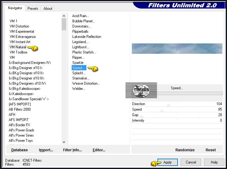Screen dimensions: 227x169
Task: Select &<Bkg Designer sf10 I> category
Action: 26,68
